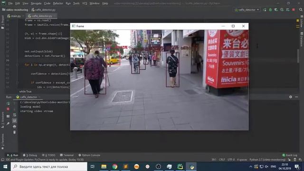Open the Code menu
Viewport: 304px width, 171px height.
click(x=47, y=3)
